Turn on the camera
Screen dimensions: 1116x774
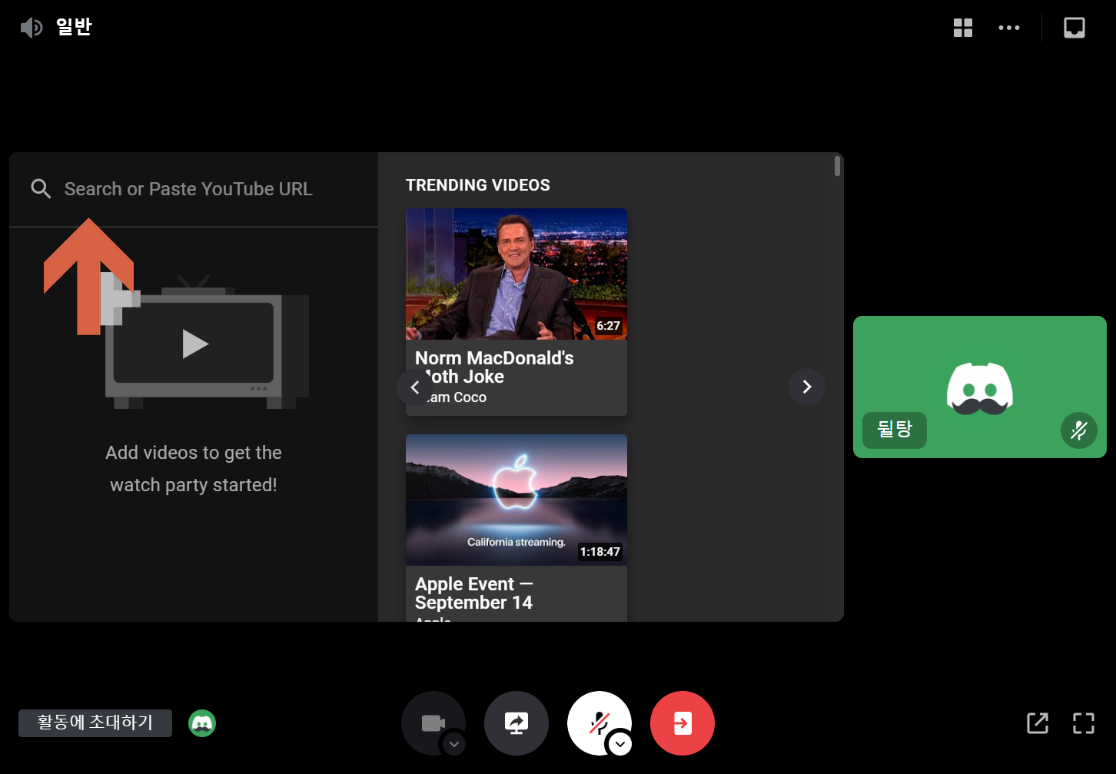[432, 723]
